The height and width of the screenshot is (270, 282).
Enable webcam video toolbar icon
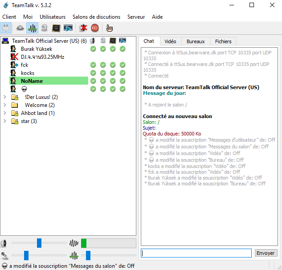(x=44, y=28)
